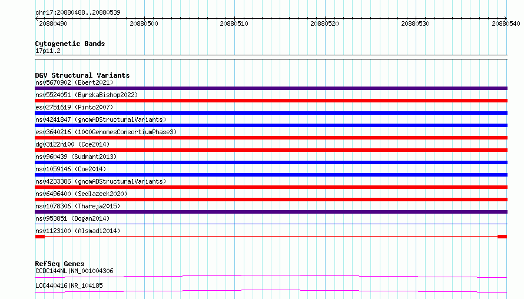Click the purple bar under nsv5670902

coord(271,88)
